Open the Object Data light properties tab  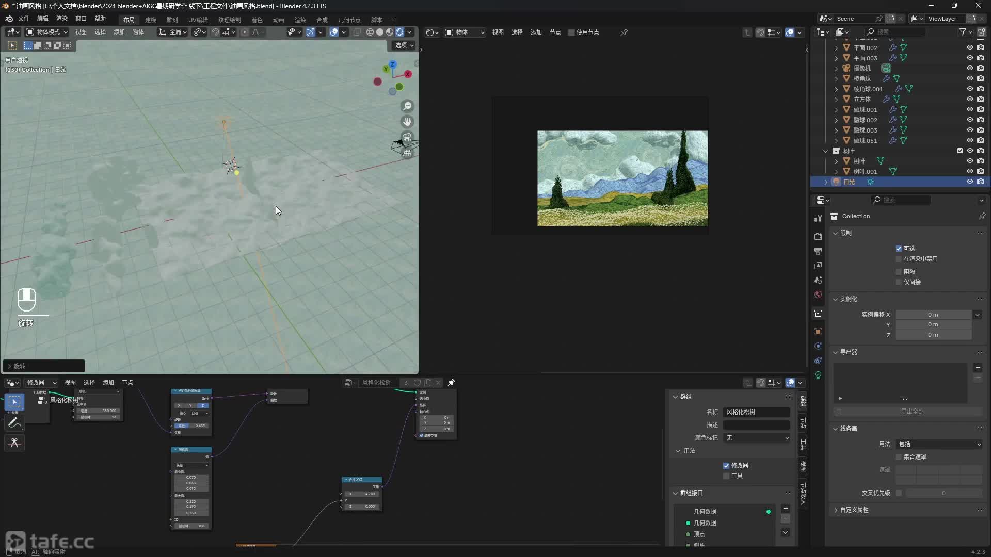pyautogui.click(x=818, y=375)
